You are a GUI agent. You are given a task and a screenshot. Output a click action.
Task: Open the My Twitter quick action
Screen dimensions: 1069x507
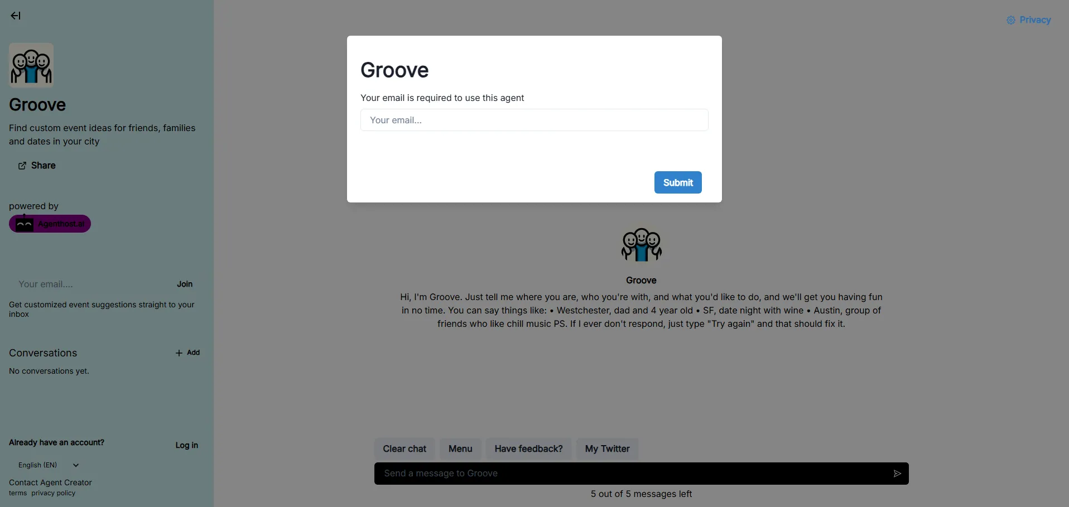pos(607,449)
